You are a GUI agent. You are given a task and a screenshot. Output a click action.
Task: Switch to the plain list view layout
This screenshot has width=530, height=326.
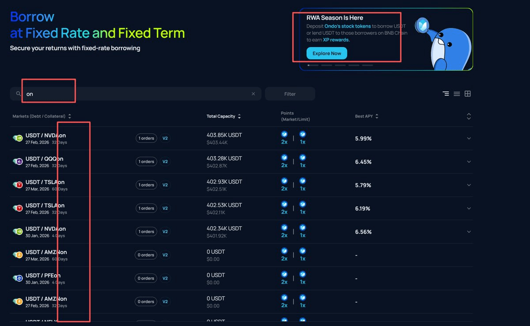(457, 94)
